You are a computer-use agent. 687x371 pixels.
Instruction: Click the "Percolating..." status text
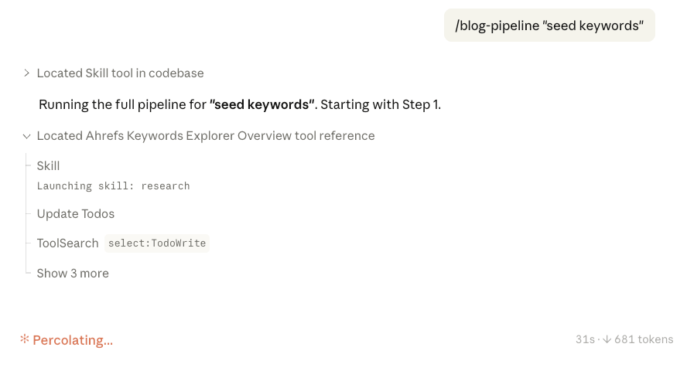73,340
